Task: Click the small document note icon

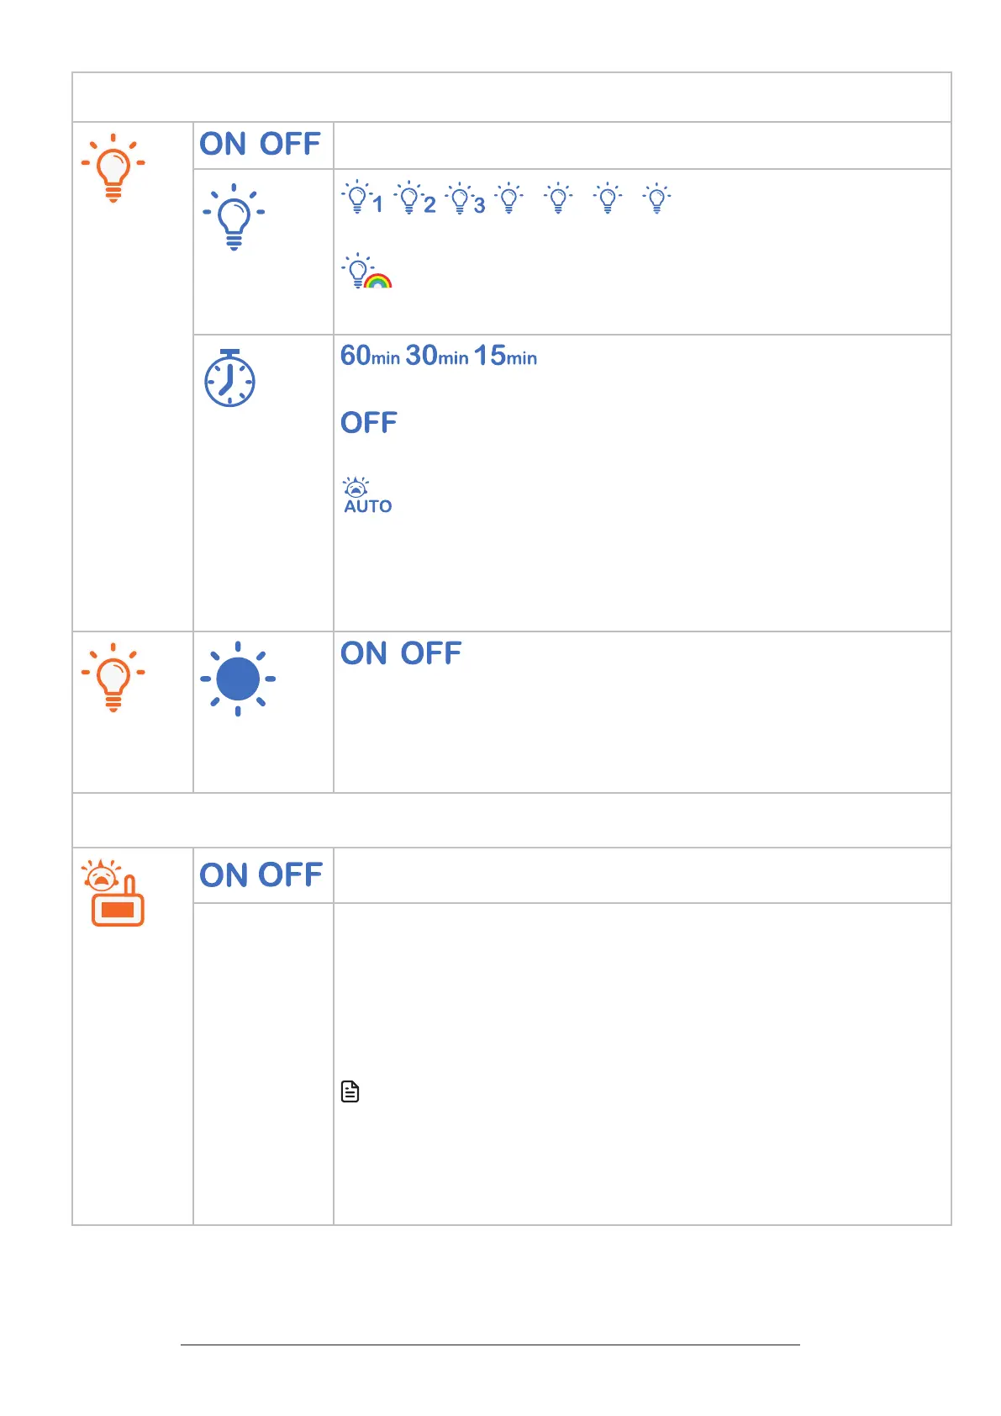Action: [350, 1091]
